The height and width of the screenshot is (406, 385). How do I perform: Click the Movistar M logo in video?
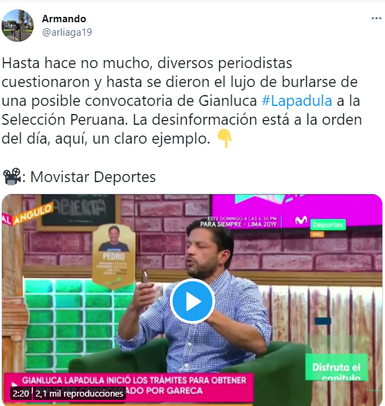[x=301, y=221]
